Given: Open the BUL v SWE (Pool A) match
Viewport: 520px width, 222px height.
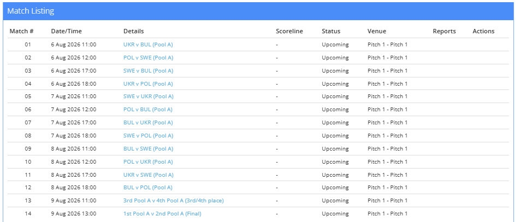Looking at the screenshot, I should [148, 149].
